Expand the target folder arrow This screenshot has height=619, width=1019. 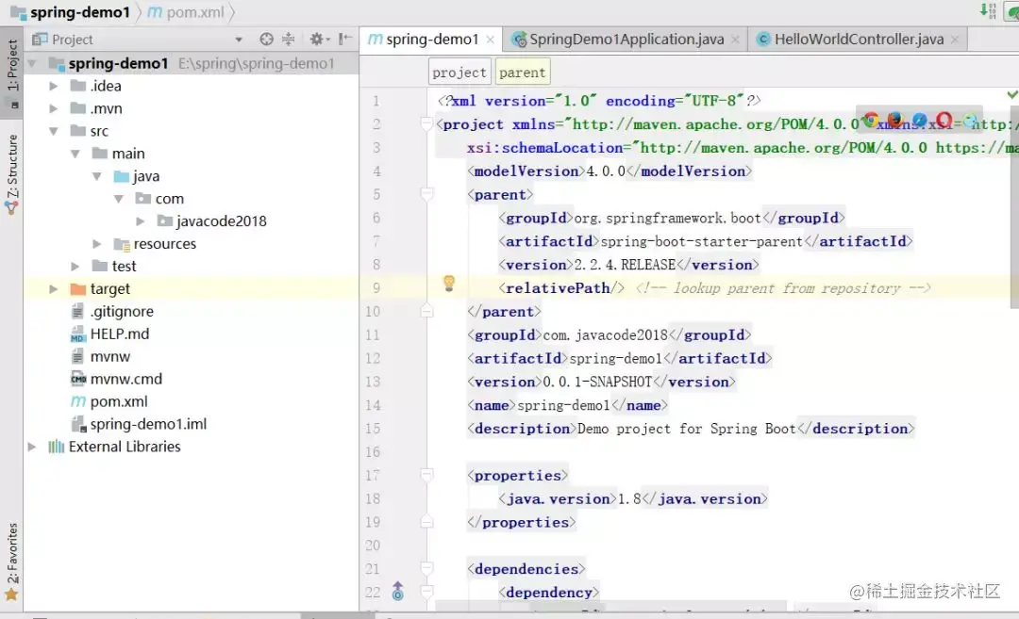[x=54, y=288]
